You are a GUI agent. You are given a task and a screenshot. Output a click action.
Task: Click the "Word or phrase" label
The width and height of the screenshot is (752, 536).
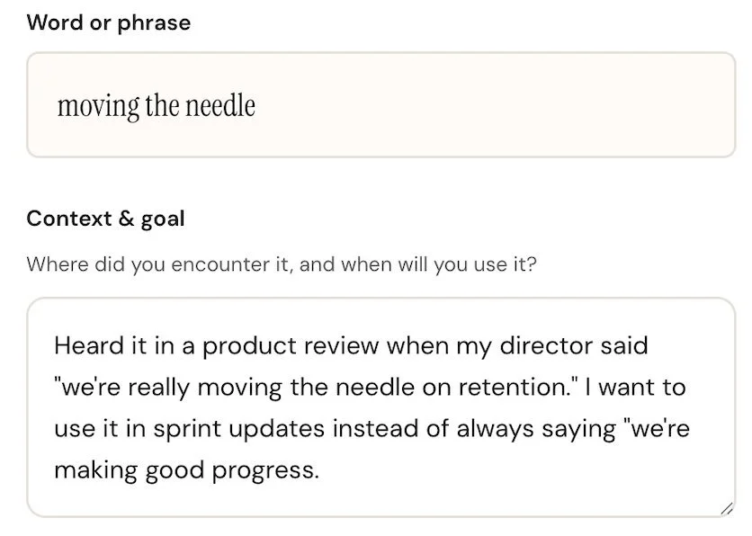(x=109, y=22)
